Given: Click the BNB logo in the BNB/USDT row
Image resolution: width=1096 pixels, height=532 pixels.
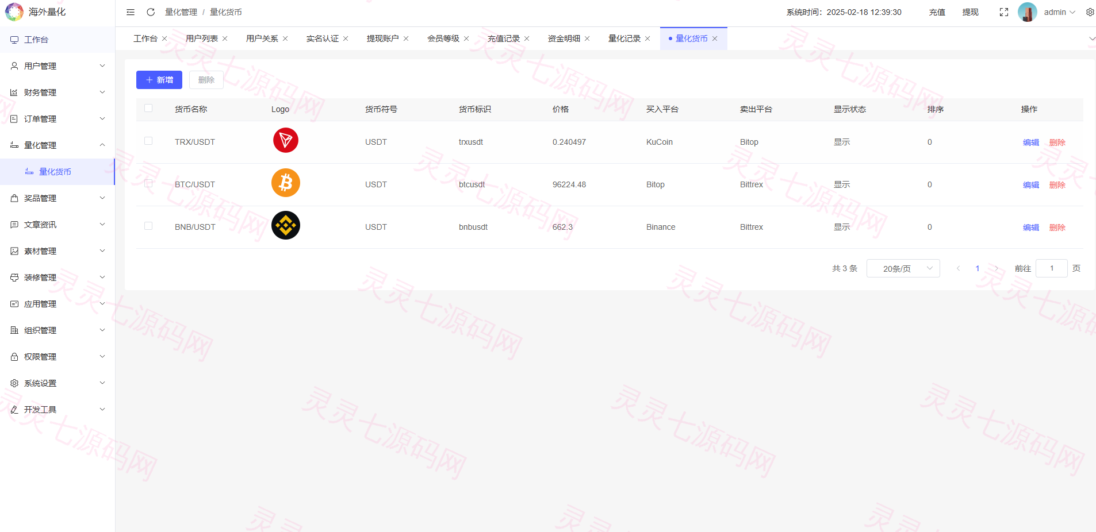Looking at the screenshot, I should pyautogui.click(x=286, y=225).
